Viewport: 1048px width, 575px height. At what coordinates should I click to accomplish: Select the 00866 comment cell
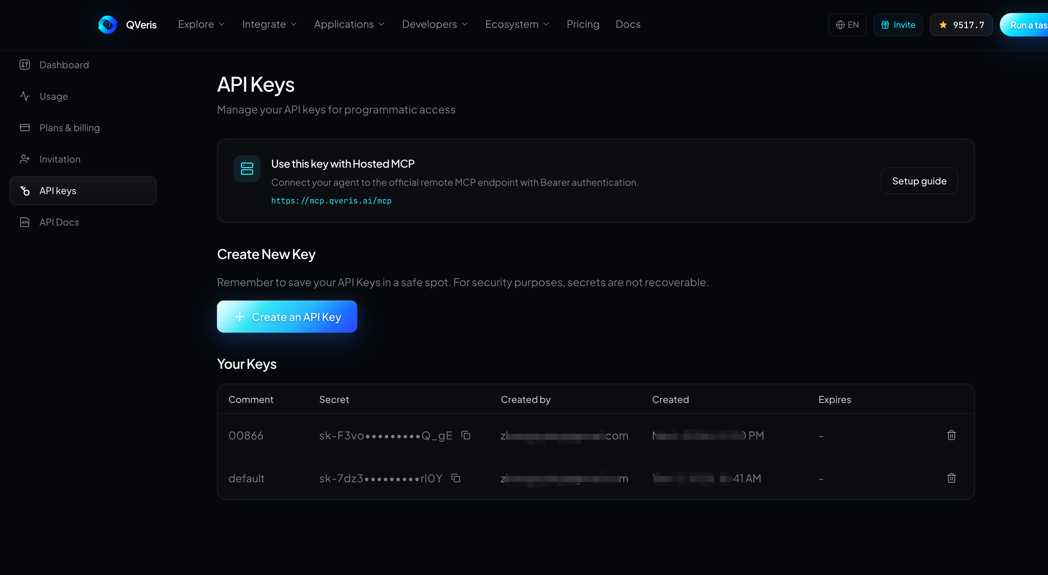coord(246,435)
